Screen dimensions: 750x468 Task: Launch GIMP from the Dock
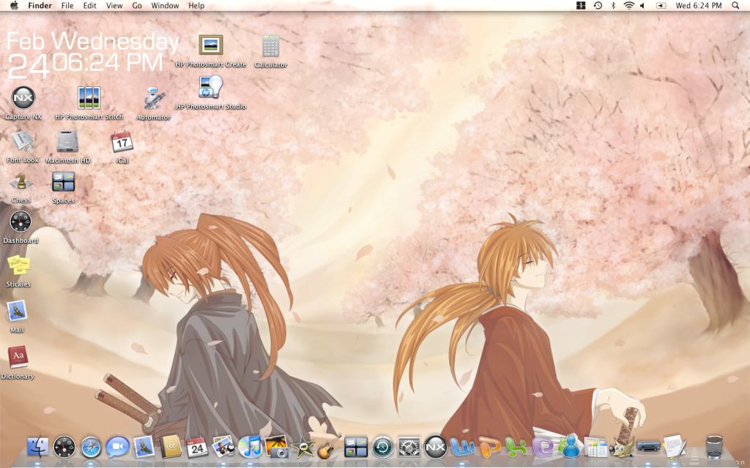pyautogui.click(x=623, y=448)
